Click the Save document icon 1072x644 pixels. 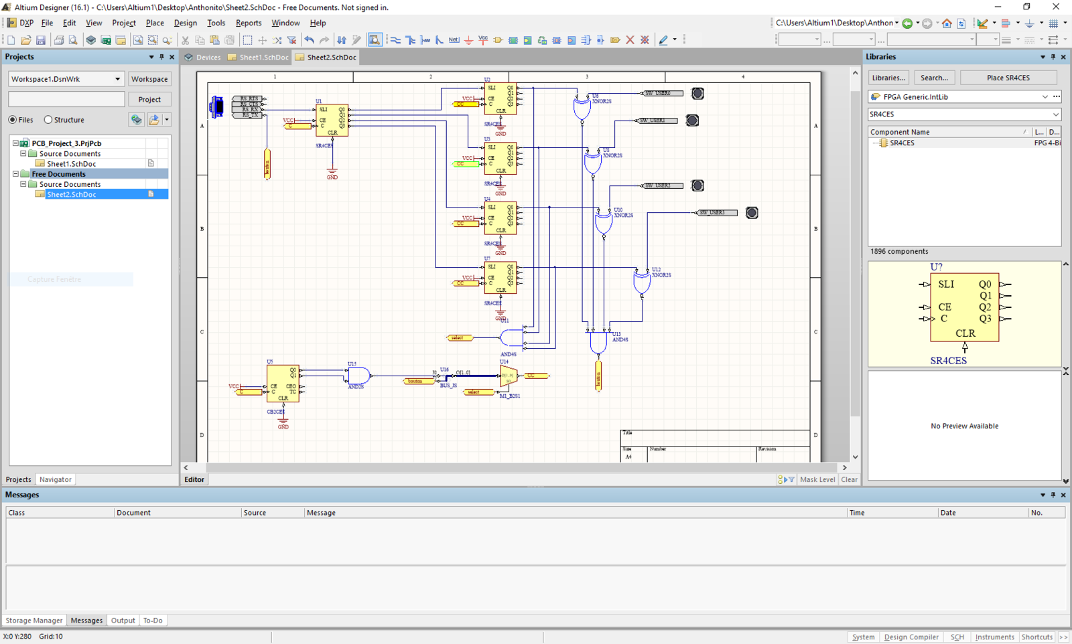[x=40, y=40]
